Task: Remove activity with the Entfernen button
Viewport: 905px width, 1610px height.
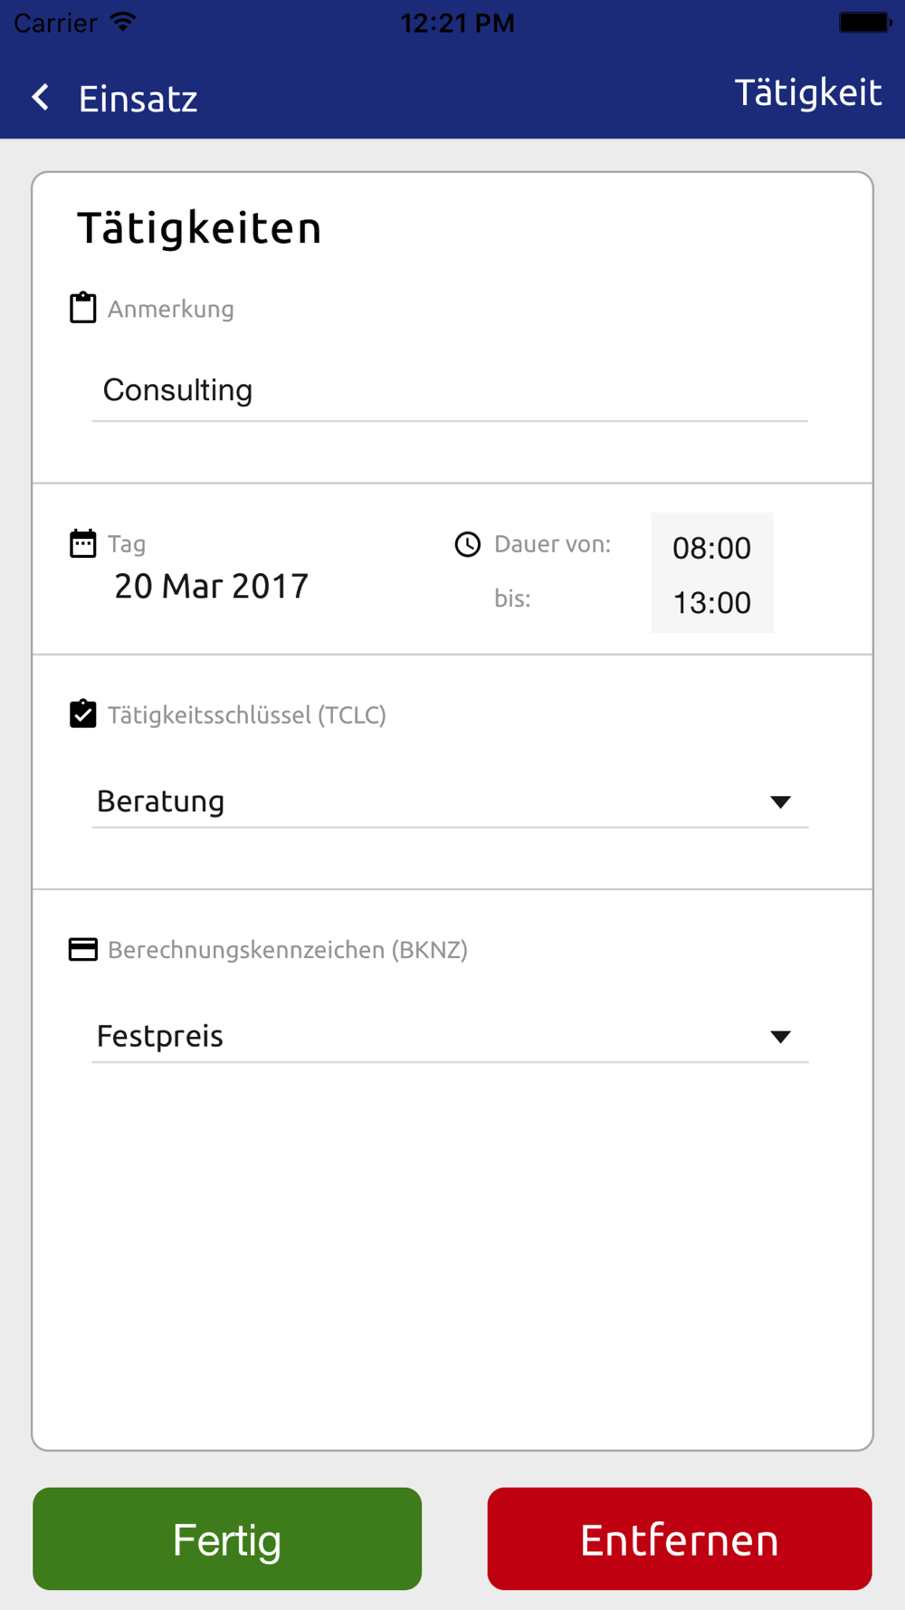Action: coord(680,1538)
